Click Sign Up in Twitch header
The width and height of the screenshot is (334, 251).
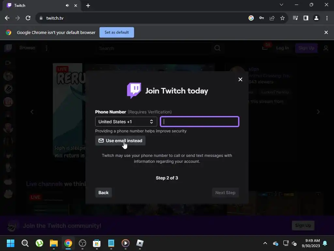point(306,48)
